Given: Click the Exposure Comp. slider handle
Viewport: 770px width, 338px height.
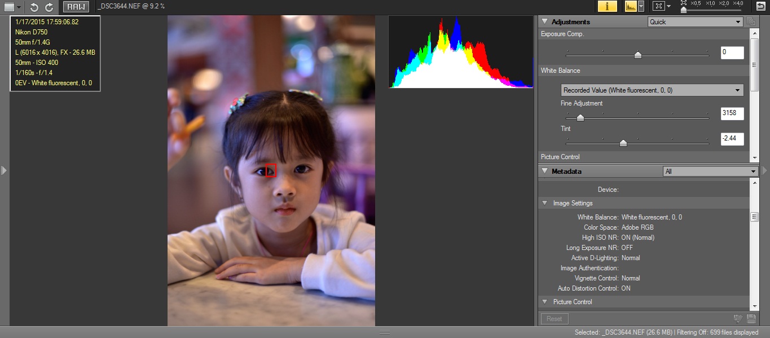Looking at the screenshot, I should pyautogui.click(x=637, y=55).
